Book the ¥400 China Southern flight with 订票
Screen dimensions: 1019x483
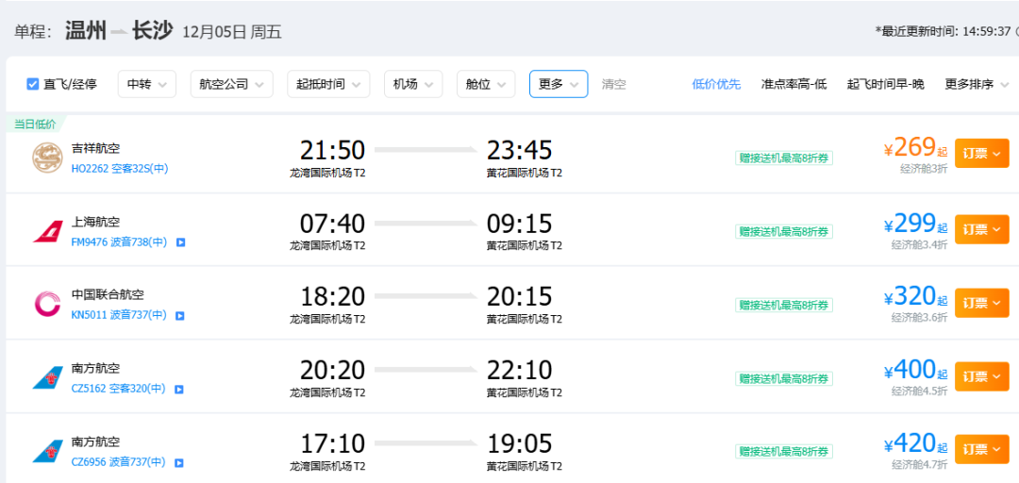(x=981, y=377)
